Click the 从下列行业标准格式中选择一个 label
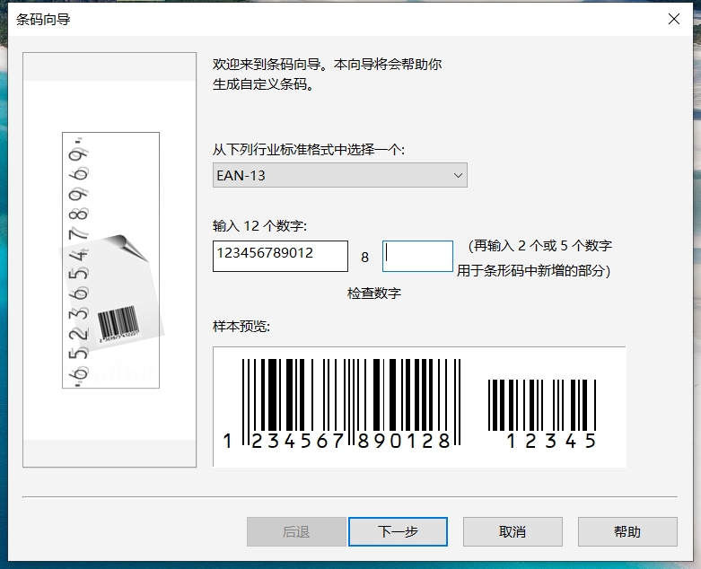 [x=309, y=149]
